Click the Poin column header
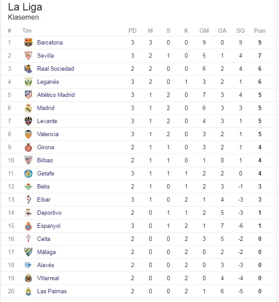 (260, 31)
